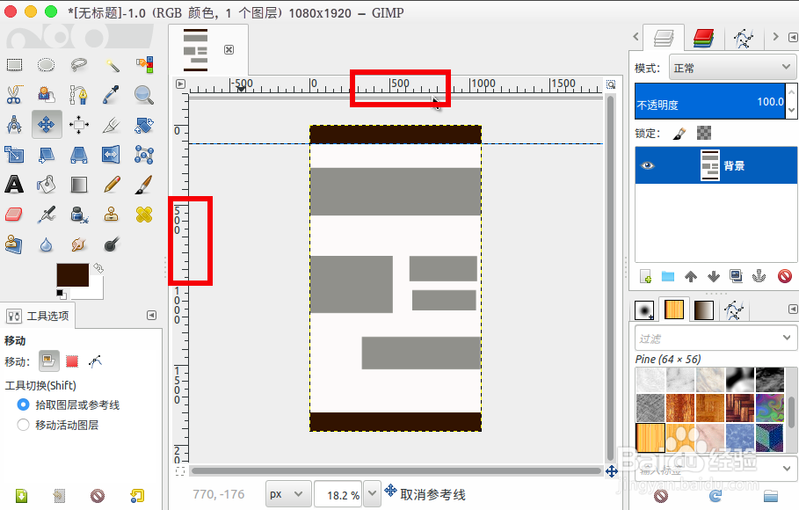Select the Blend gradient tool
The width and height of the screenshot is (799, 510).
click(x=79, y=185)
